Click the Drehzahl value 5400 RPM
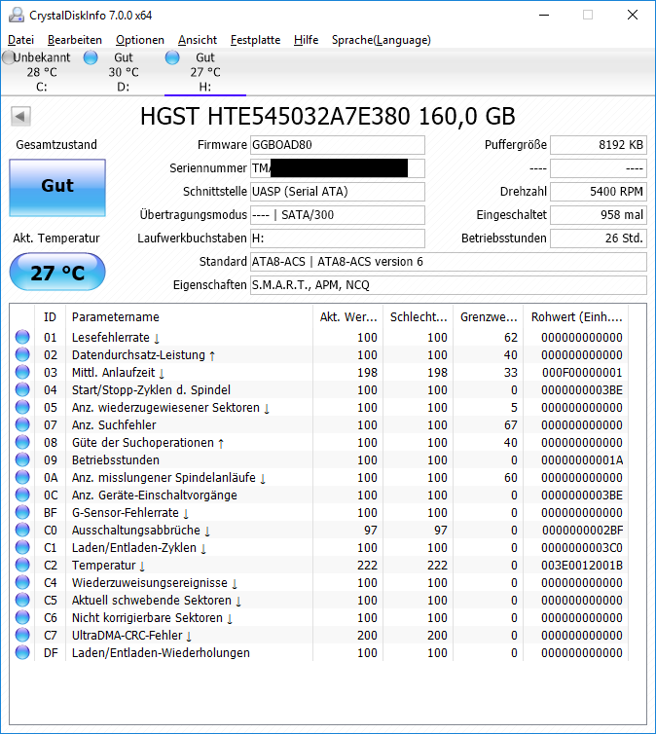Screen dimensions: 656x734 599,192
